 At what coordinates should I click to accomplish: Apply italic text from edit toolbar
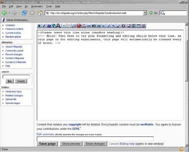[44, 26]
